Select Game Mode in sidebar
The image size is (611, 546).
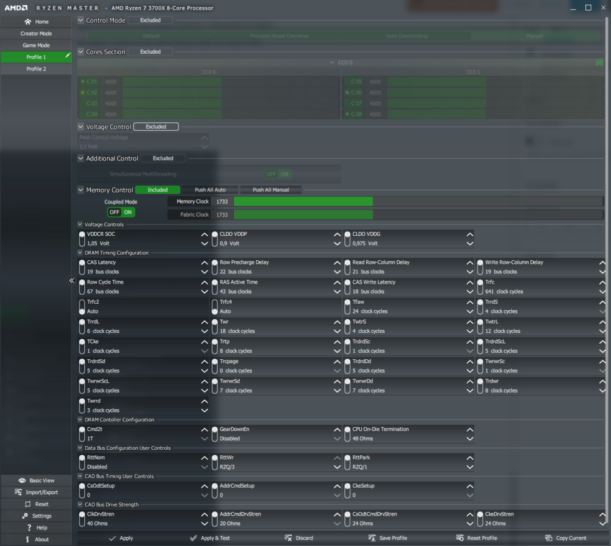click(x=36, y=45)
